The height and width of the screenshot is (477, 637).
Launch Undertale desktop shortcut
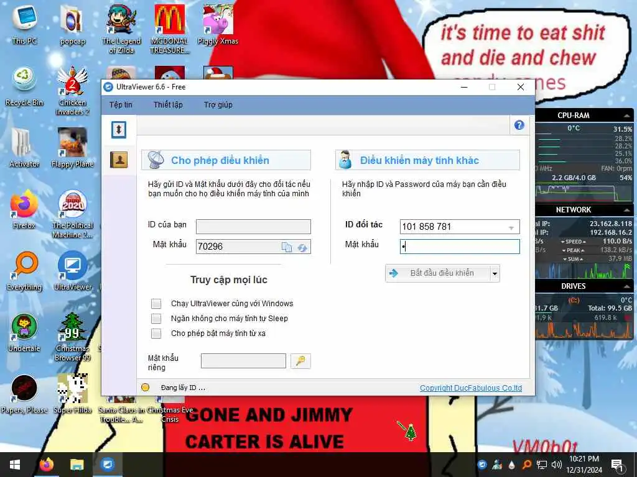click(24, 333)
